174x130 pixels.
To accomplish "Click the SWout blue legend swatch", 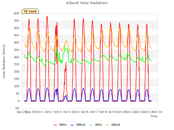I will point(72,125).
